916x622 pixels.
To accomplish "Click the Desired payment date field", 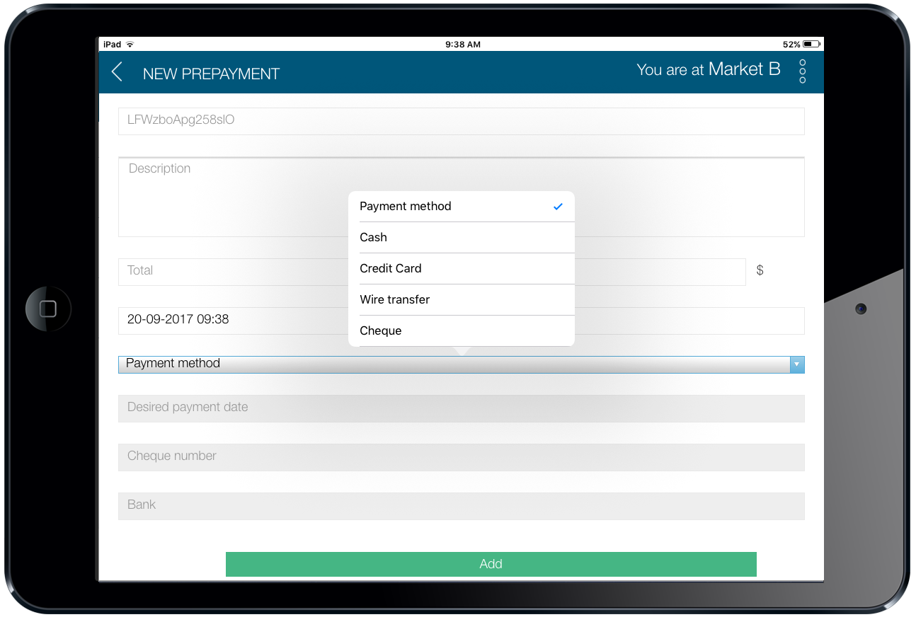I will 462,408.
